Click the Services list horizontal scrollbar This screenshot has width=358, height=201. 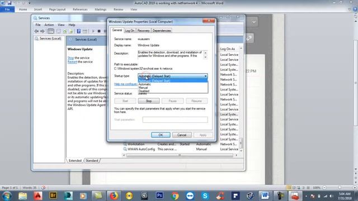tap(180, 155)
